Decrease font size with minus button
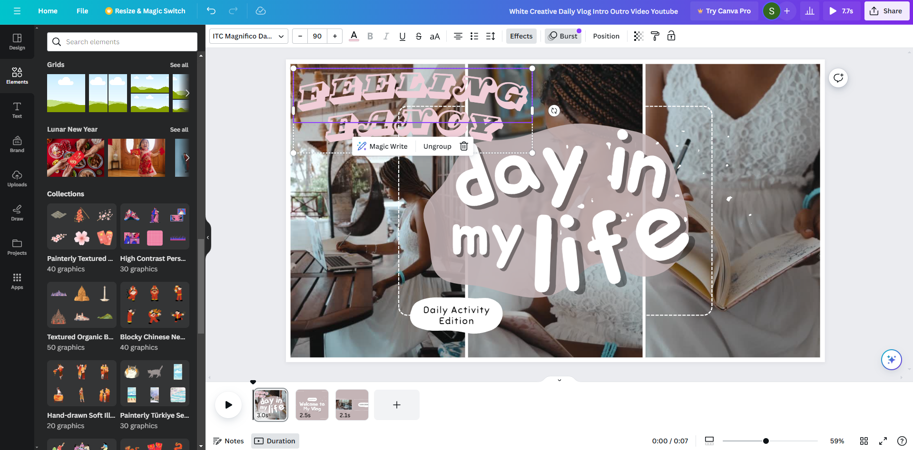 pyautogui.click(x=300, y=36)
